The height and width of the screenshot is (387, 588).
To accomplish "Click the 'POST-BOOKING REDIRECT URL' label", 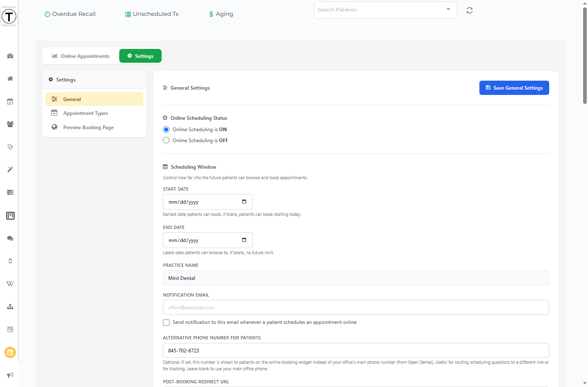I will [196, 382].
